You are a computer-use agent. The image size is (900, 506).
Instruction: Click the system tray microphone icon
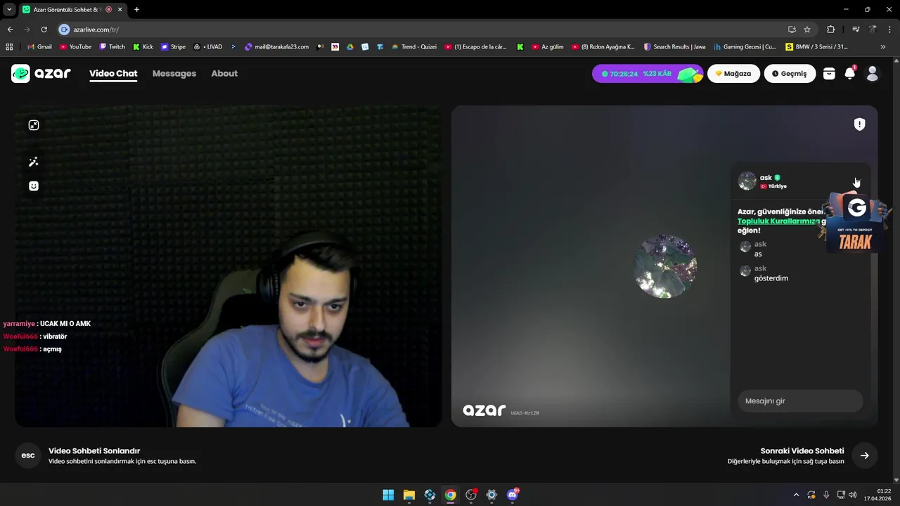(x=826, y=495)
